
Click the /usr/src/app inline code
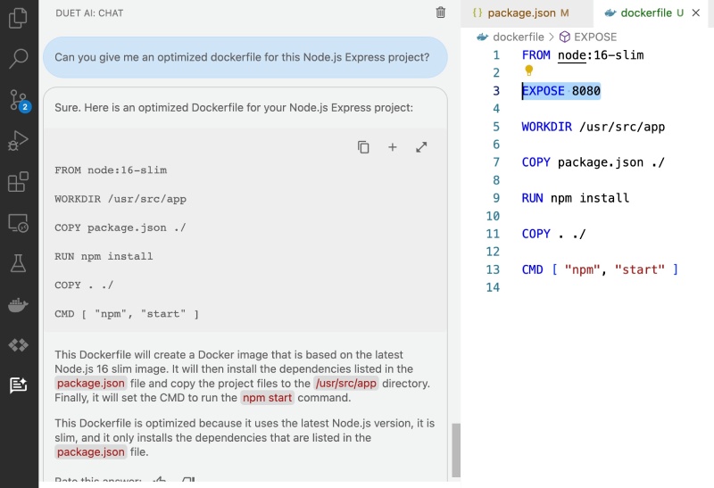pos(346,384)
